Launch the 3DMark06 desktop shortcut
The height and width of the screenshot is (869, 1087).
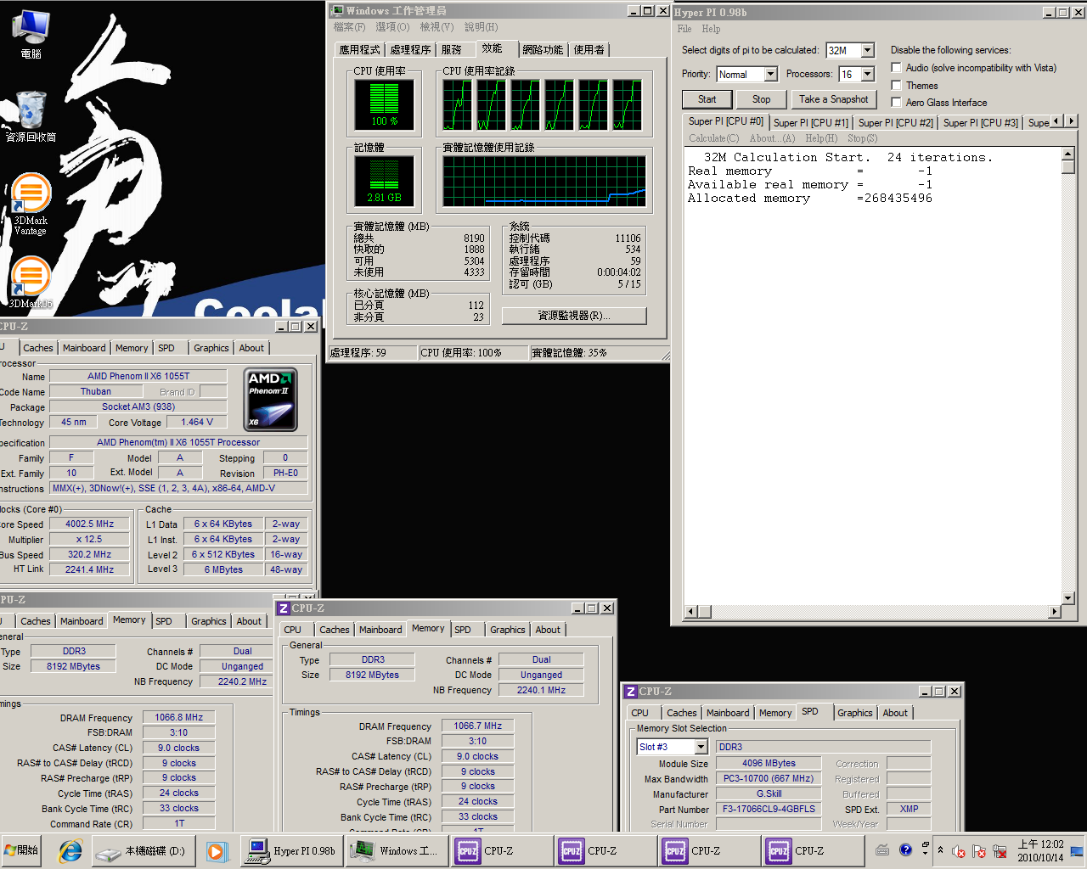tap(31, 283)
